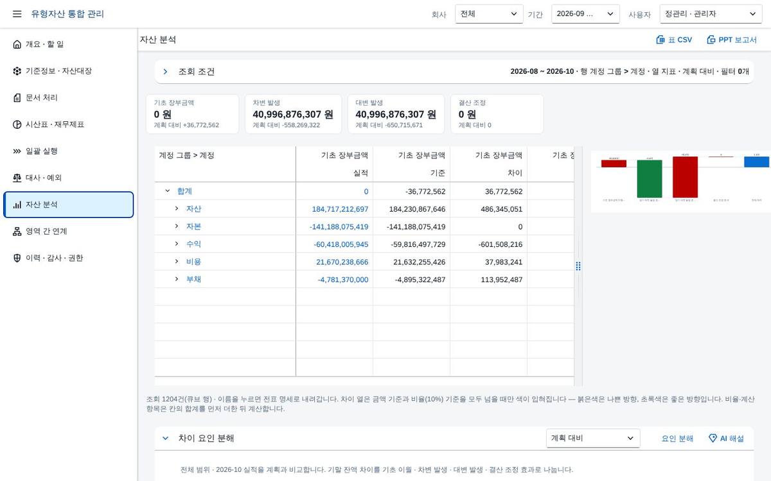Open the hamburger navigation menu
The height and width of the screenshot is (481, 771).
click(17, 13)
